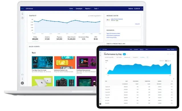
Task: Open EPN Network Agreement link
Action: coord(113,36)
